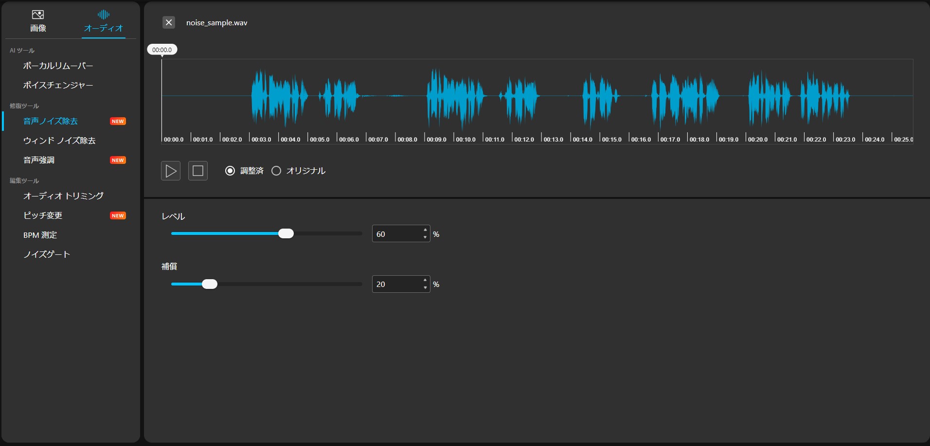
Task: Click the 補償 slider handle
Action: pos(210,284)
